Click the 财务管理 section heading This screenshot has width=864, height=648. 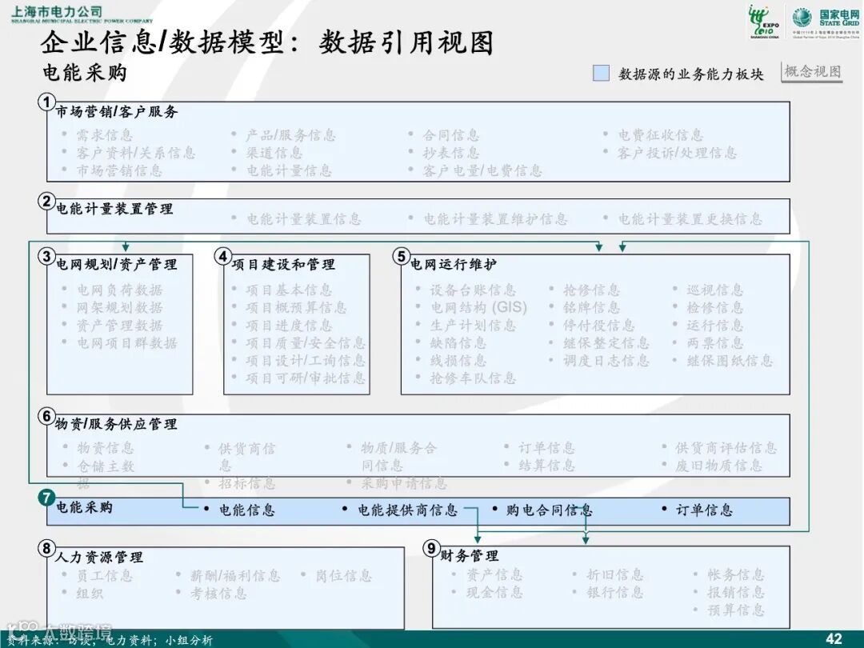click(469, 556)
